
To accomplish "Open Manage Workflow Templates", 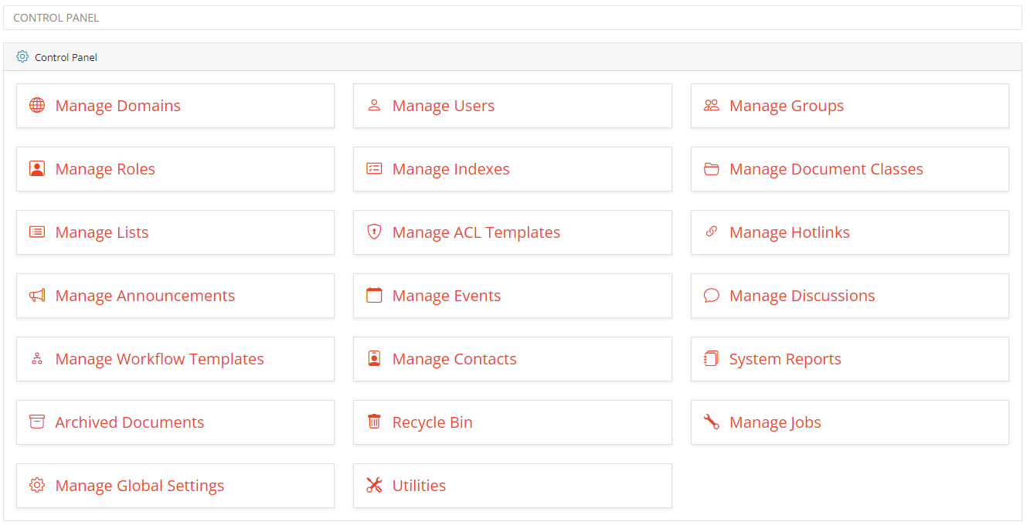I will [x=159, y=358].
